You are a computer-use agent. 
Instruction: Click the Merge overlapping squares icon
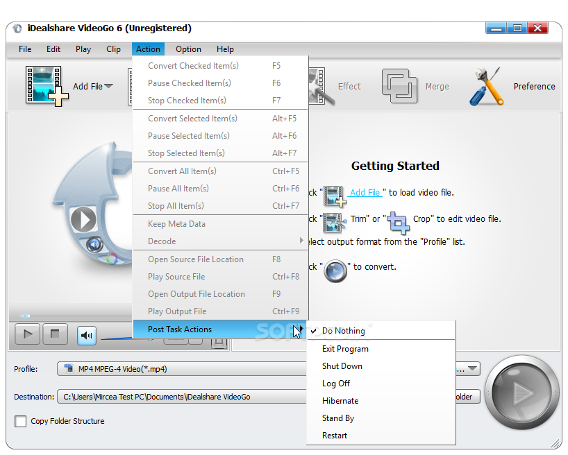click(x=399, y=86)
